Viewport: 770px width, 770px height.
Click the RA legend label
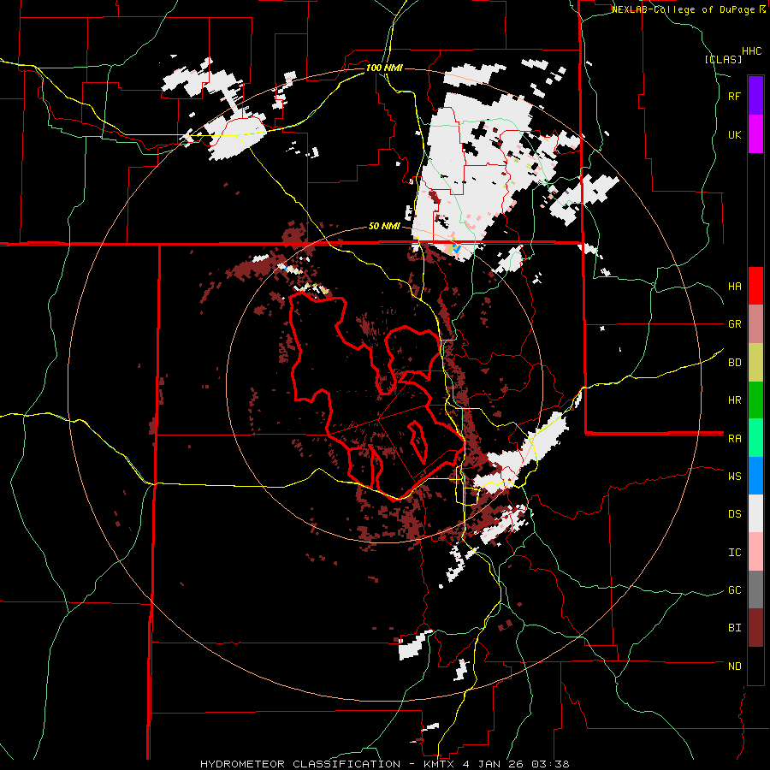[735, 439]
